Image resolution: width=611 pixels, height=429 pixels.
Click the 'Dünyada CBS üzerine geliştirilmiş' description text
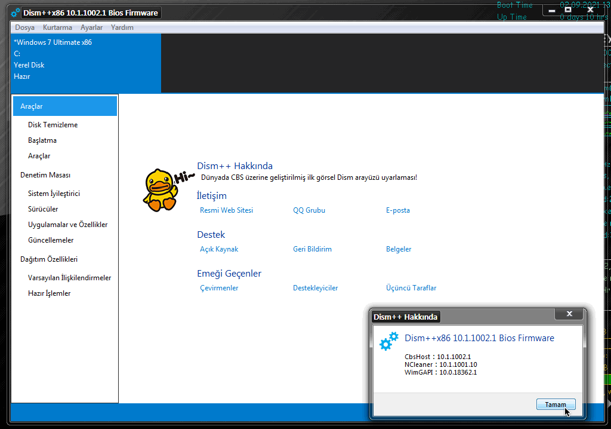point(309,177)
